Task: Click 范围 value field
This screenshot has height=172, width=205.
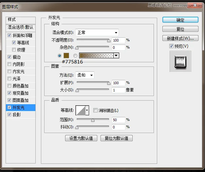Action: 119,120
